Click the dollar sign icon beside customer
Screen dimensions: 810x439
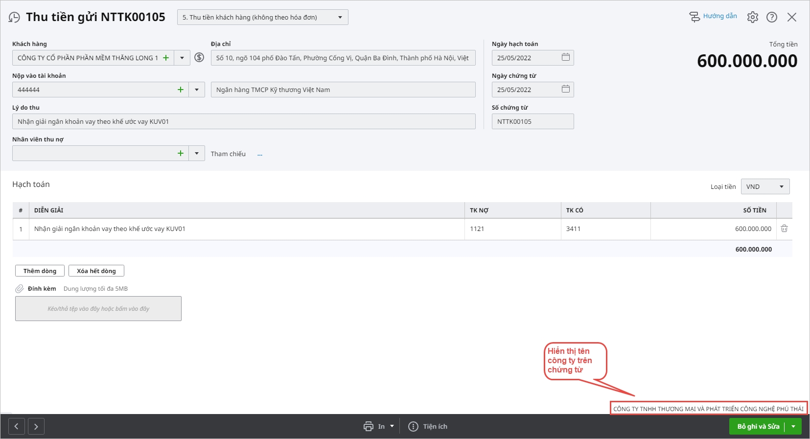199,58
